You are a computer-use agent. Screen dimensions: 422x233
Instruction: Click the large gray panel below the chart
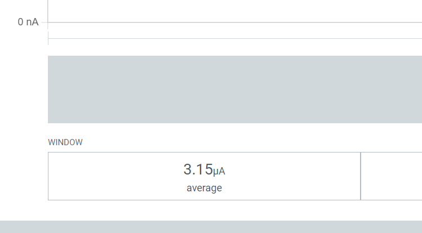pos(234,89)
